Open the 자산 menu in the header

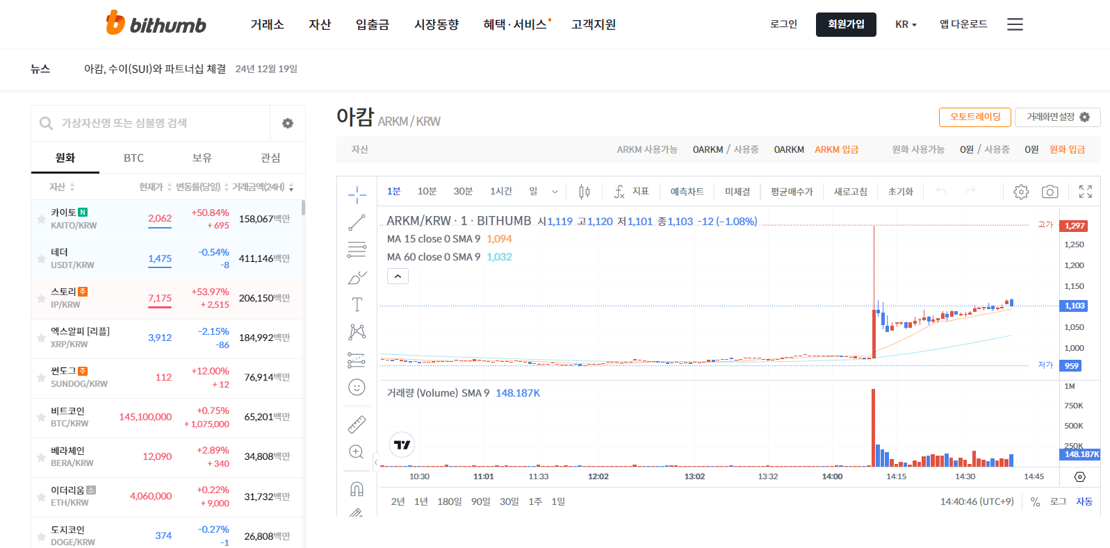320,24
